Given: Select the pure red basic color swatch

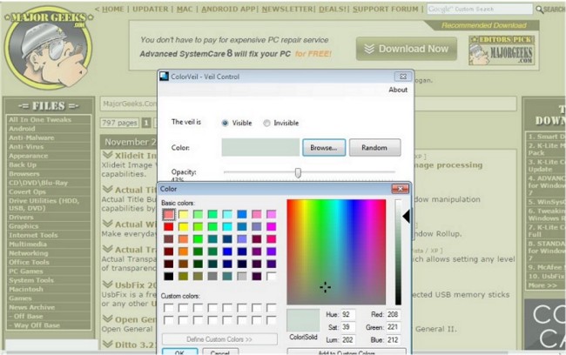Looking at the screenshot, I should click(x=169, y=226).
